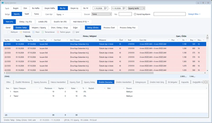Filter dates by Geçen Hafta
Viewport: 212px width, 123px height.
pos(50,8)
